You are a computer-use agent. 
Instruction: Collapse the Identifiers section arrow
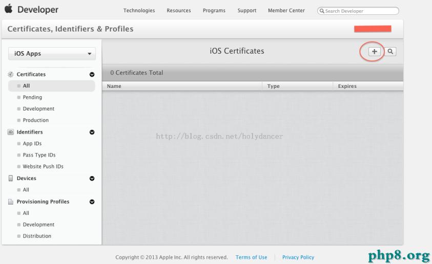coord(92,133)
